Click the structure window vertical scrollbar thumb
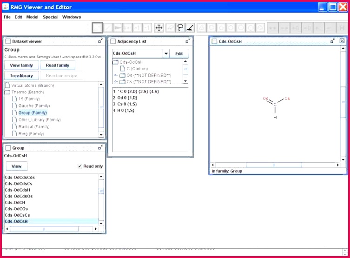This screenshot has height=258, width=350. click(343, 102)
